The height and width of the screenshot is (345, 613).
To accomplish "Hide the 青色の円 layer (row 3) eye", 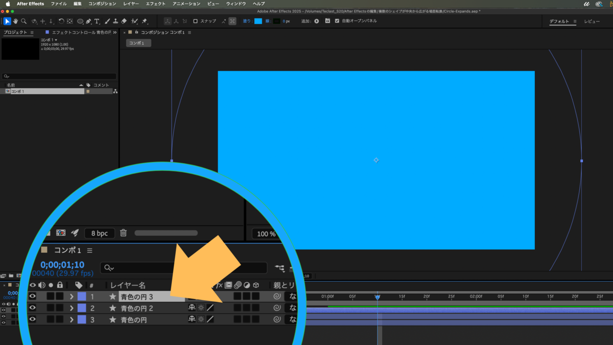I will (33, 319).
